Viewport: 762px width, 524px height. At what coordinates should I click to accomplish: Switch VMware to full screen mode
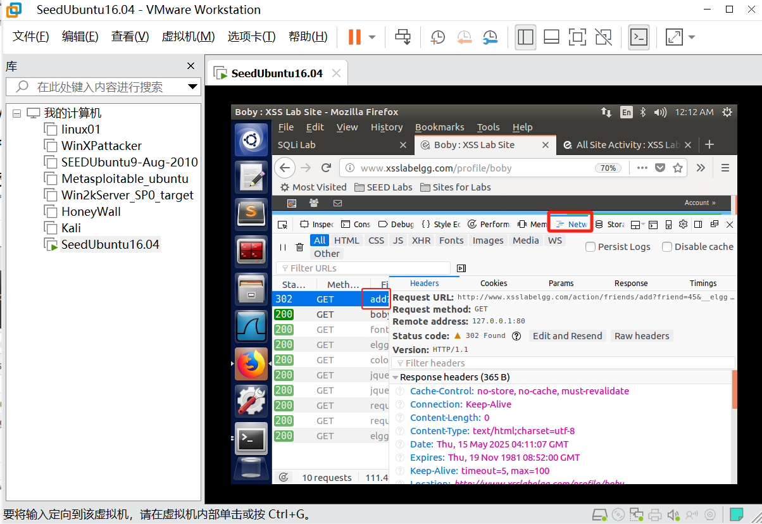click(577, 37)
